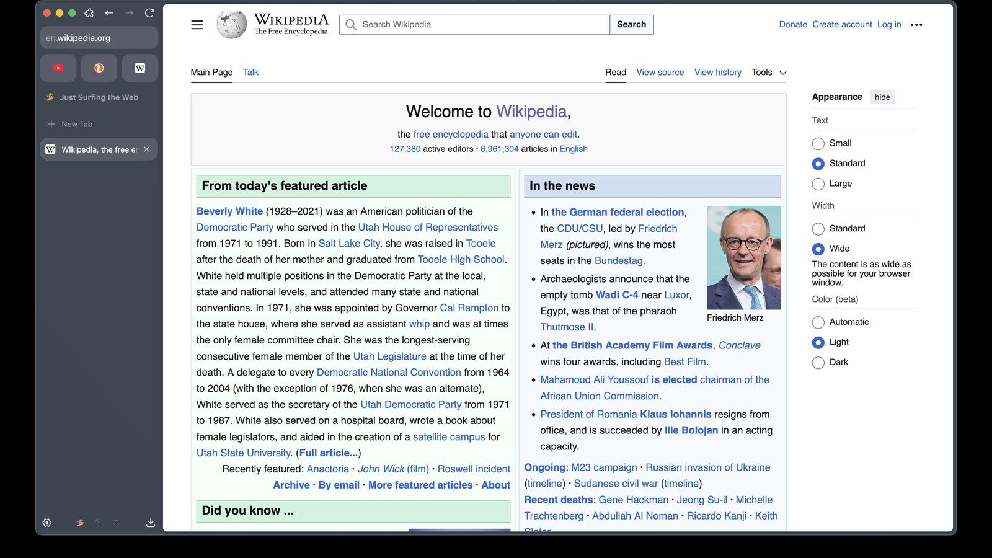Screen dimensions: 992x558
Task: Open the three-dots personal tools menu
Action: pyautogui.click(x=916, y=25)
